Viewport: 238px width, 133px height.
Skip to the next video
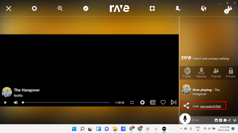click(x=174, y=102)
